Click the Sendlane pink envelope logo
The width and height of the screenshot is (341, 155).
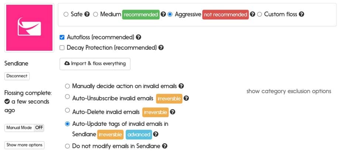click(x=30, y=28)
